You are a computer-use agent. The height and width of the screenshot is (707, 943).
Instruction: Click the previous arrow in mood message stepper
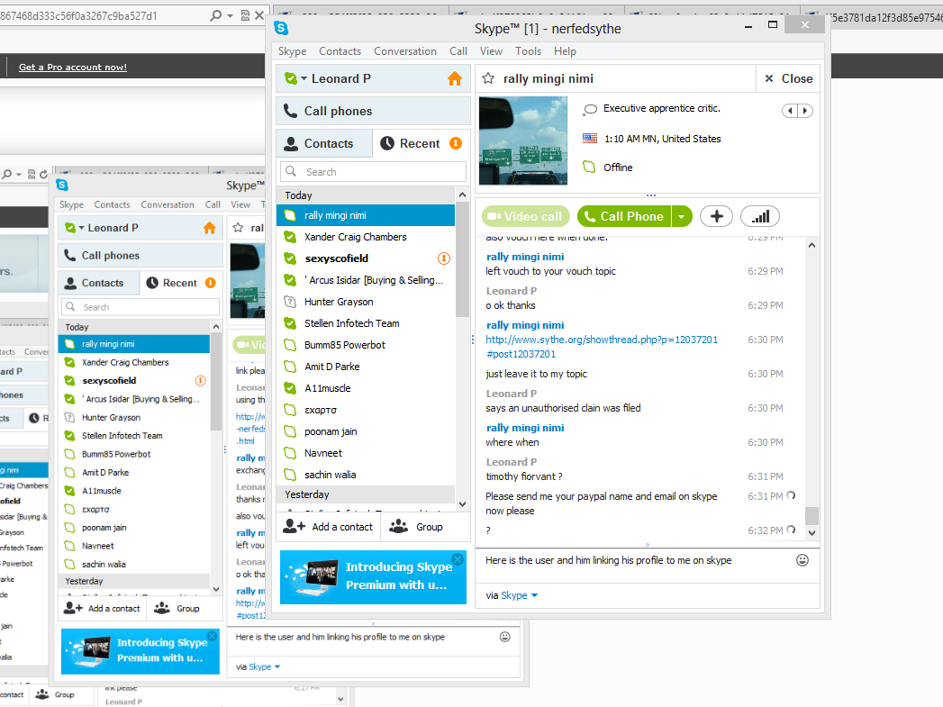790,111
